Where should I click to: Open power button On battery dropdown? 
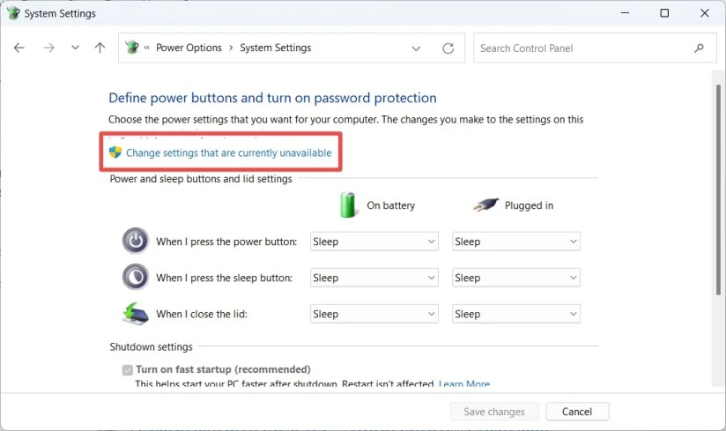click(x=374, y=242)
